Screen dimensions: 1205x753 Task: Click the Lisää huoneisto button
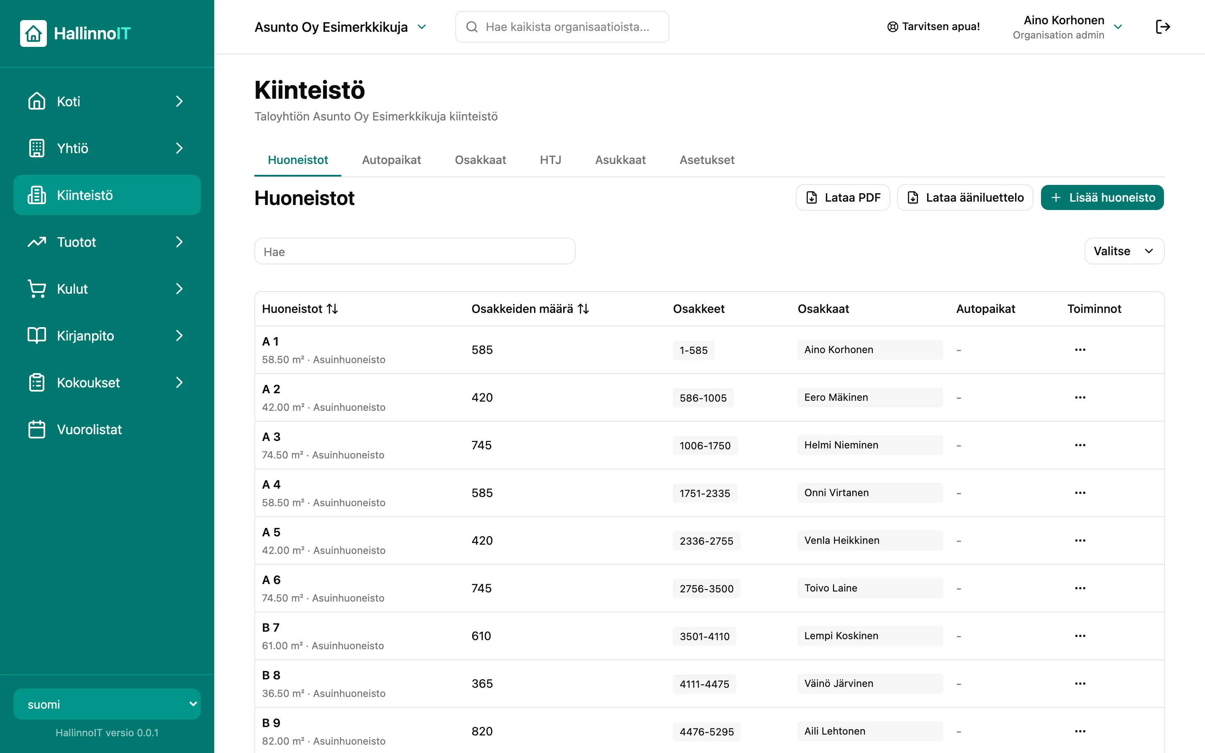click(1102, 198)
